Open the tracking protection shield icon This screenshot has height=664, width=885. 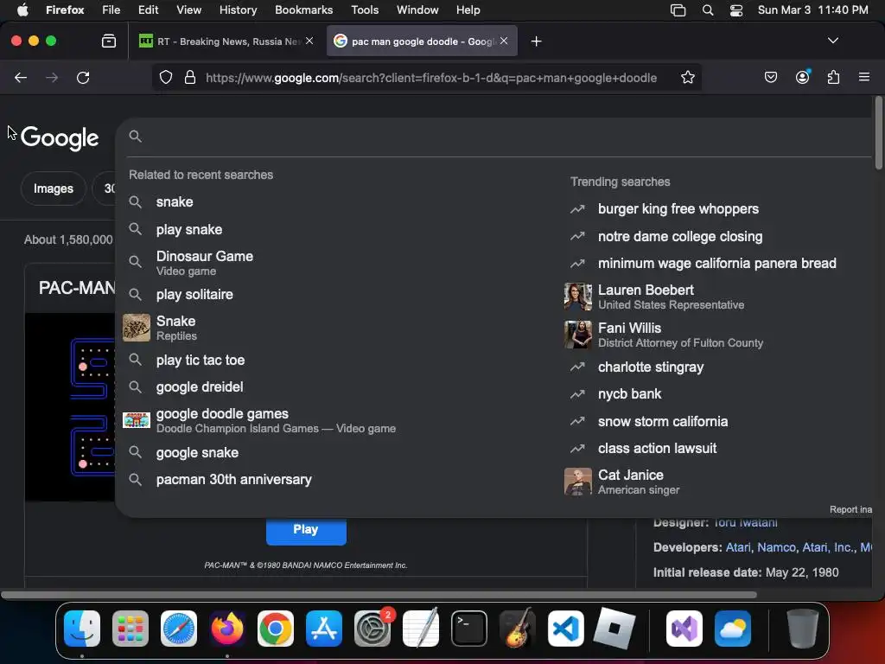point(165,77)
